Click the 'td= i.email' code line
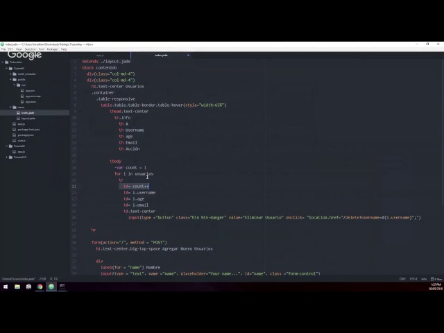444x333 pixels. pos(136,205)
